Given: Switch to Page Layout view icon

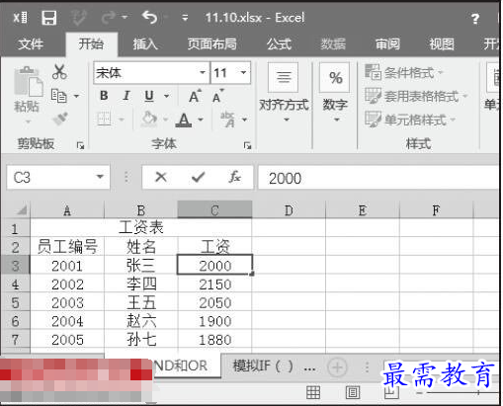Looking at the screenshot, I should (x=353, y=392).
